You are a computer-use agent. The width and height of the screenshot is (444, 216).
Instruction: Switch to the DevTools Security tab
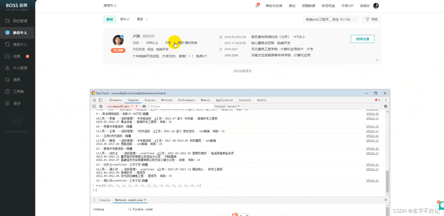coord(245,100)
